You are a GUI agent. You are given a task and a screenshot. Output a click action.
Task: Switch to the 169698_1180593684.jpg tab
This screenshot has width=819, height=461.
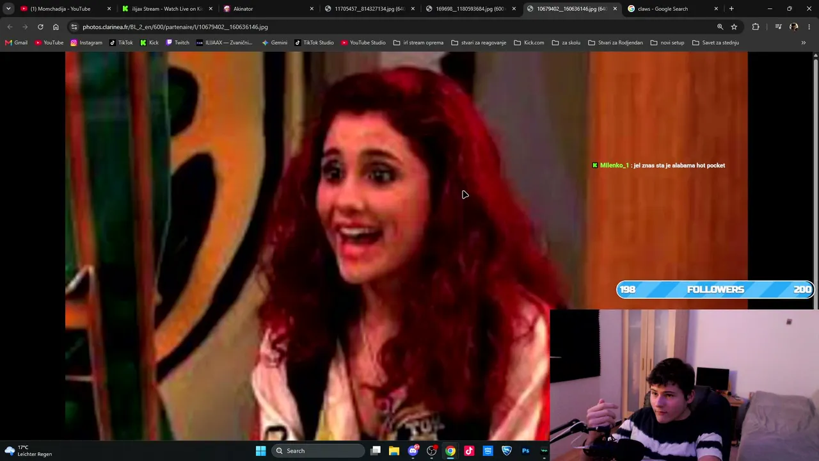470,9
